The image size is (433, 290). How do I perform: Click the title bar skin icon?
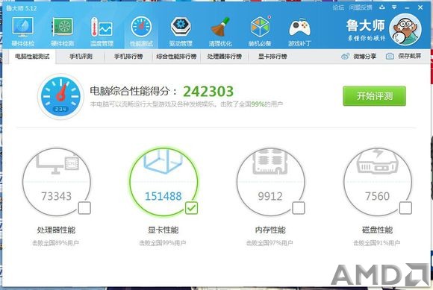pyautogui.click(x=382, y=7)
